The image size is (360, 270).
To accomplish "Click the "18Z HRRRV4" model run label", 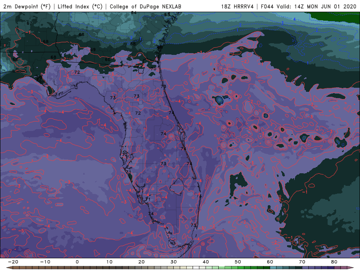I will (x=238, y=6).
